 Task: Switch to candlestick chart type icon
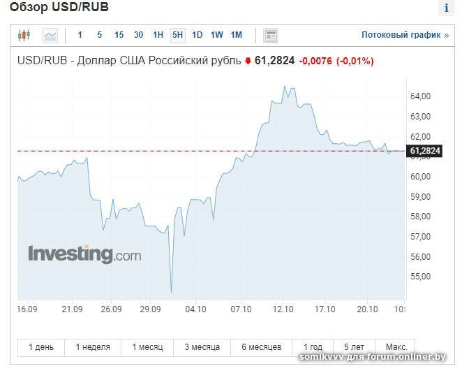click(x=24, y=35)
